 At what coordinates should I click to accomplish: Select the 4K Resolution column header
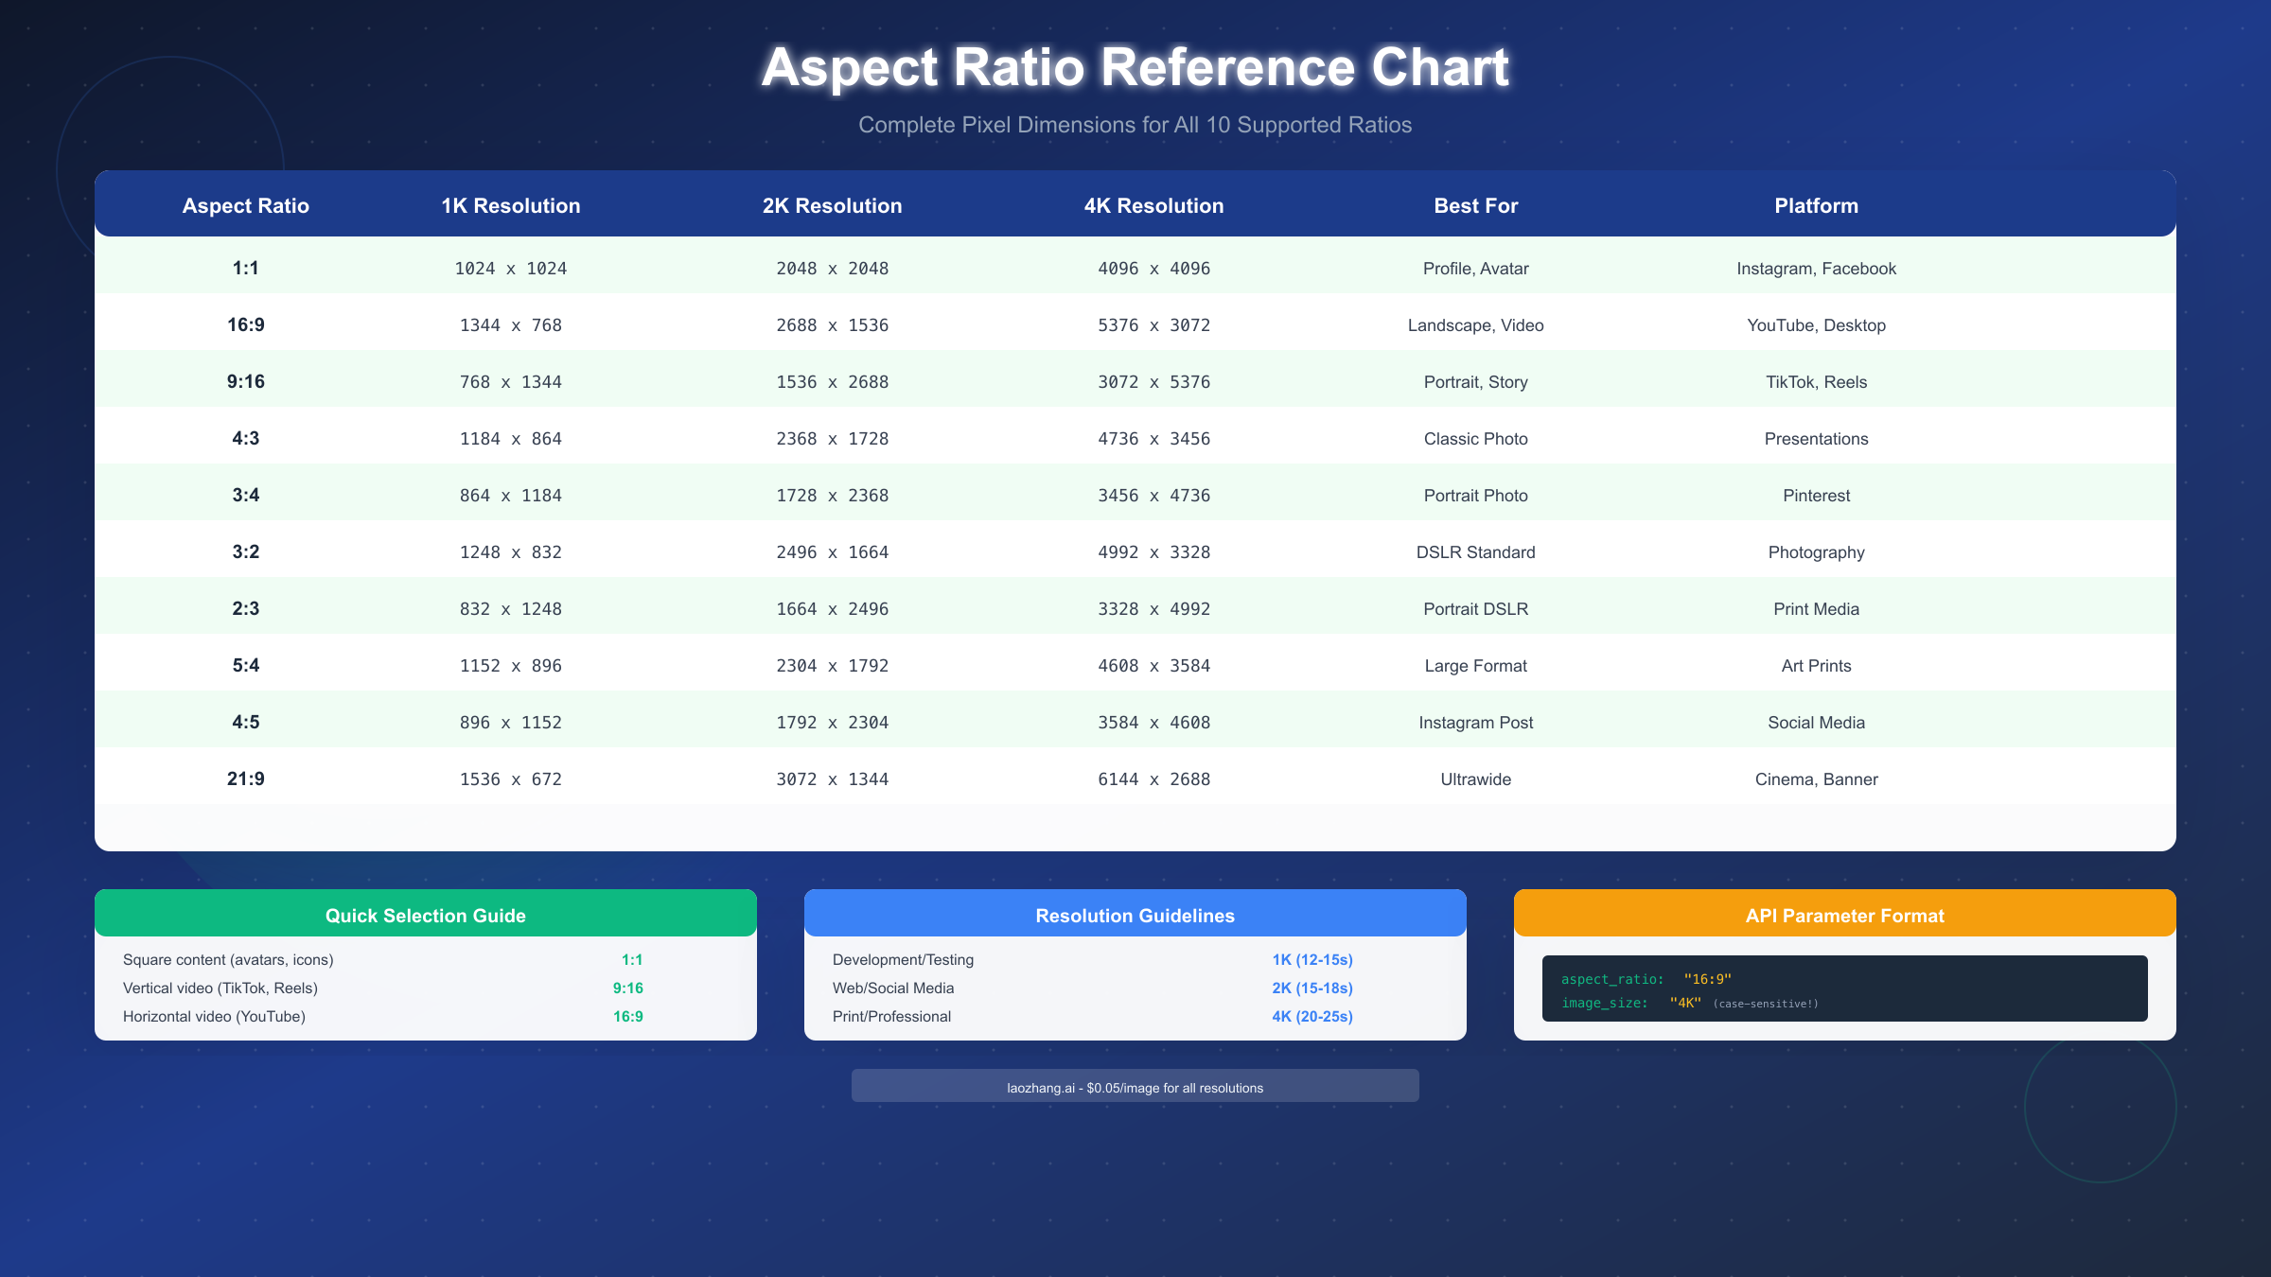[x=1153, y=204]
